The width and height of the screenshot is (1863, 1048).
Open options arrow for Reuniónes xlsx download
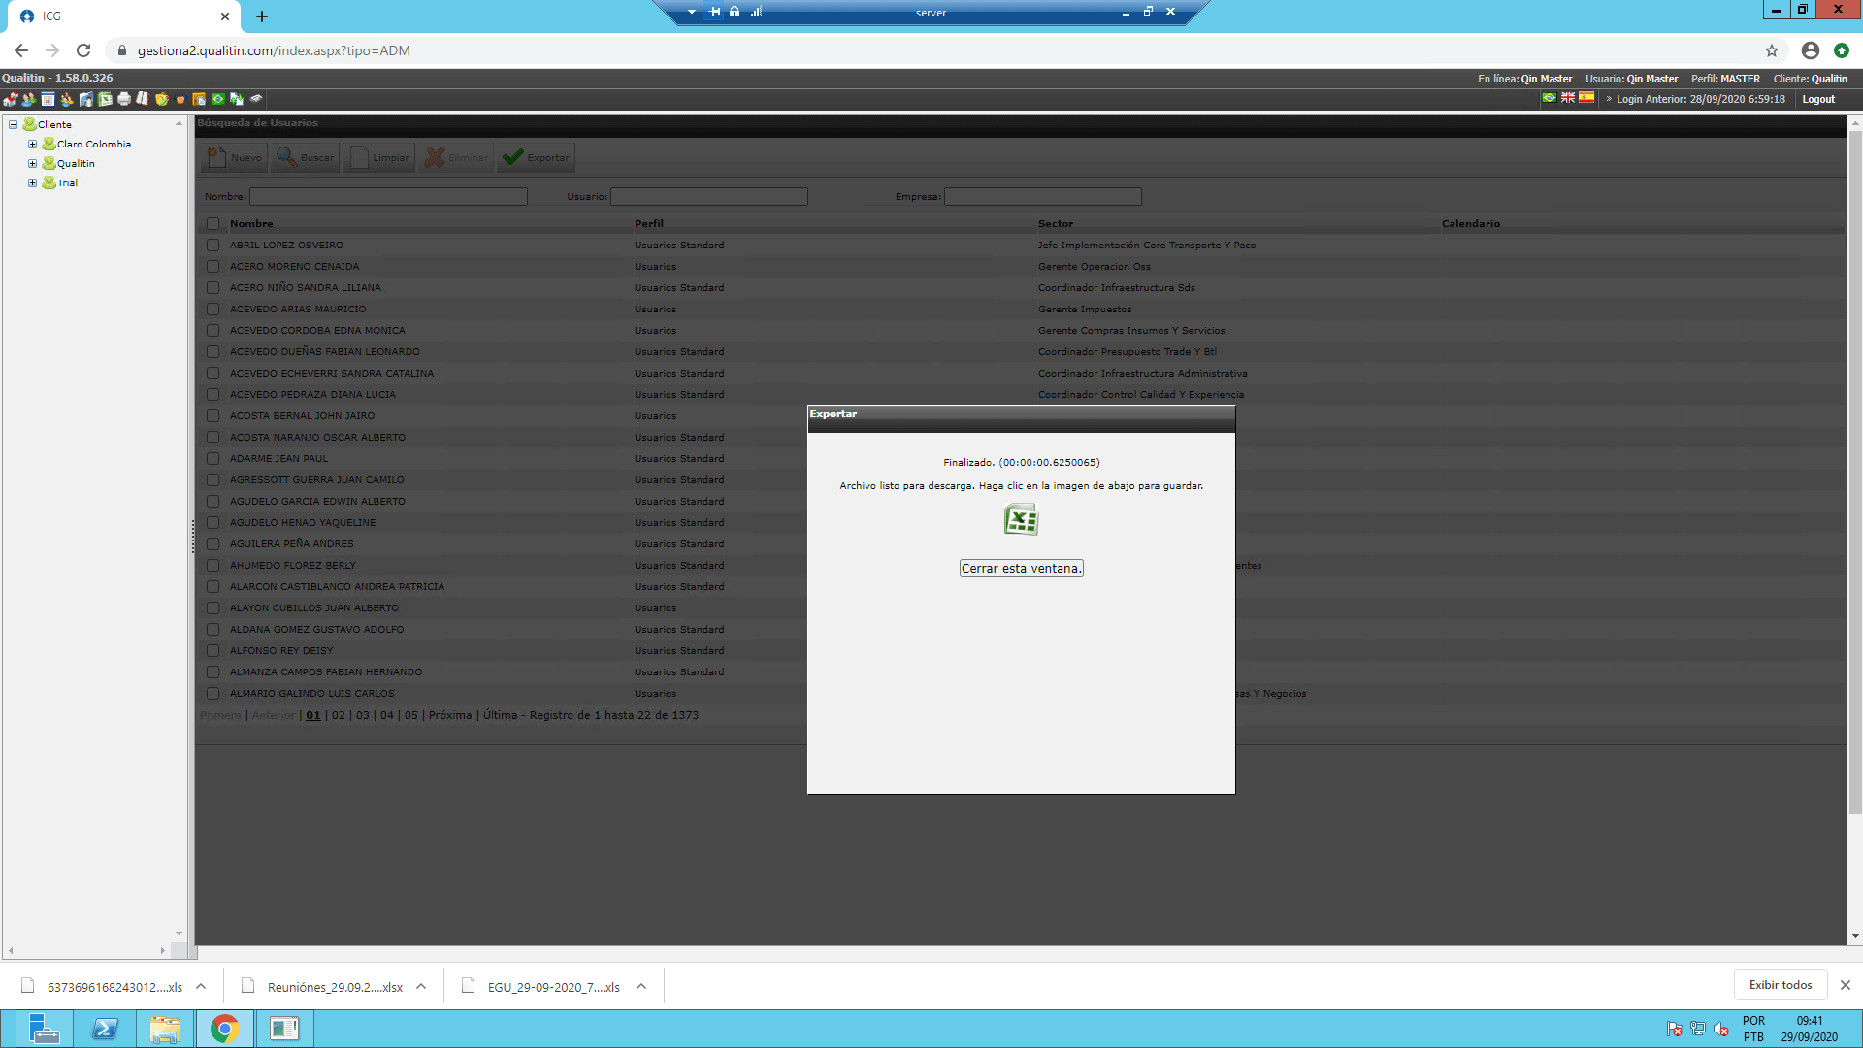421,987
